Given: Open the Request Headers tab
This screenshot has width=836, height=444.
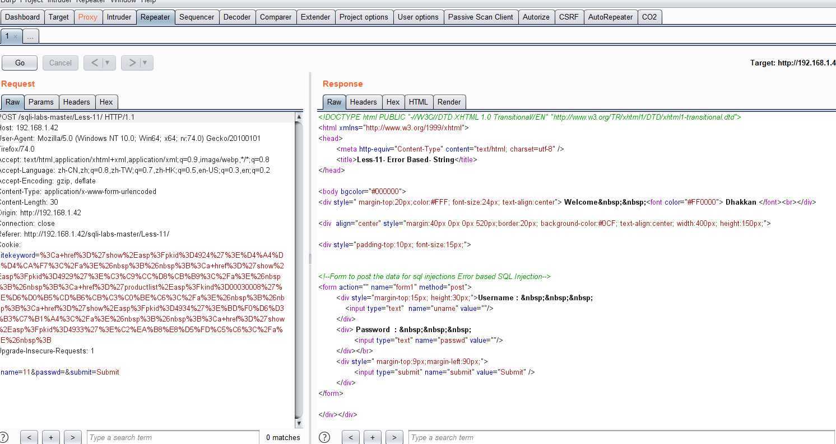Looking at the screenshot, I should (x=76, y=102).
